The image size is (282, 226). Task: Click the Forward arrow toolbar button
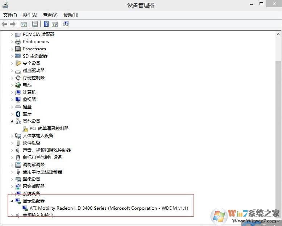click(13, 24)
